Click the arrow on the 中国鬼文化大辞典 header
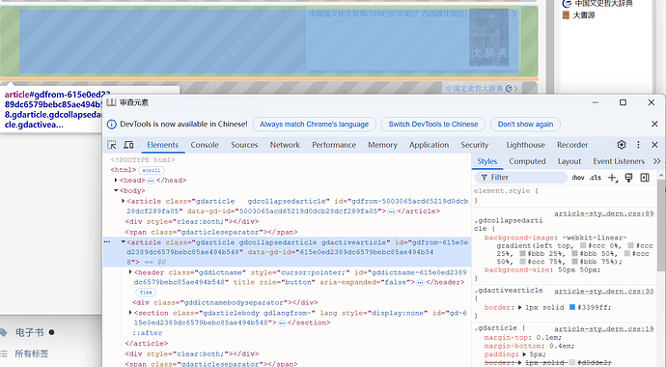Screen dimensions: 666x367 pos(513,14)
